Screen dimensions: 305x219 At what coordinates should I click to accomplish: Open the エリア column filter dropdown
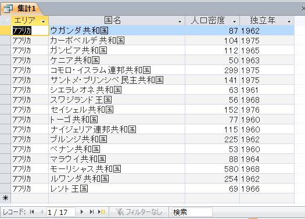tap(44, 21)
